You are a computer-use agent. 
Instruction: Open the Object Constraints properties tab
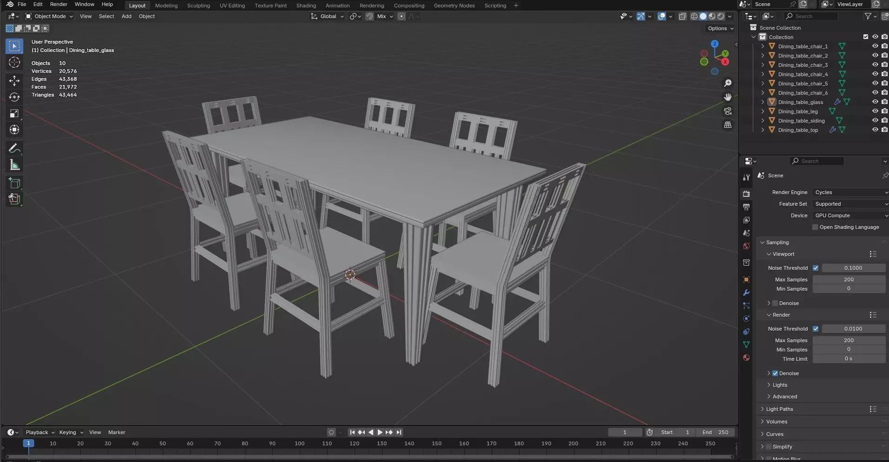[x=746, y=332]
